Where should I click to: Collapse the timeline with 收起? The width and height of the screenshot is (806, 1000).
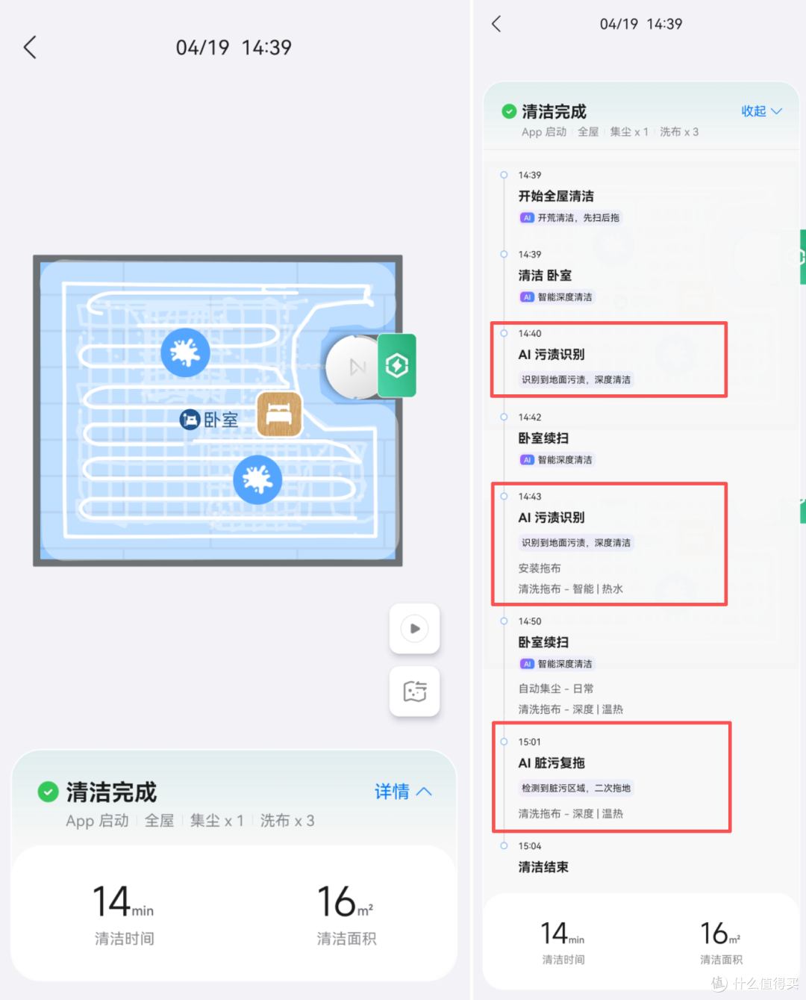[761, 111]
